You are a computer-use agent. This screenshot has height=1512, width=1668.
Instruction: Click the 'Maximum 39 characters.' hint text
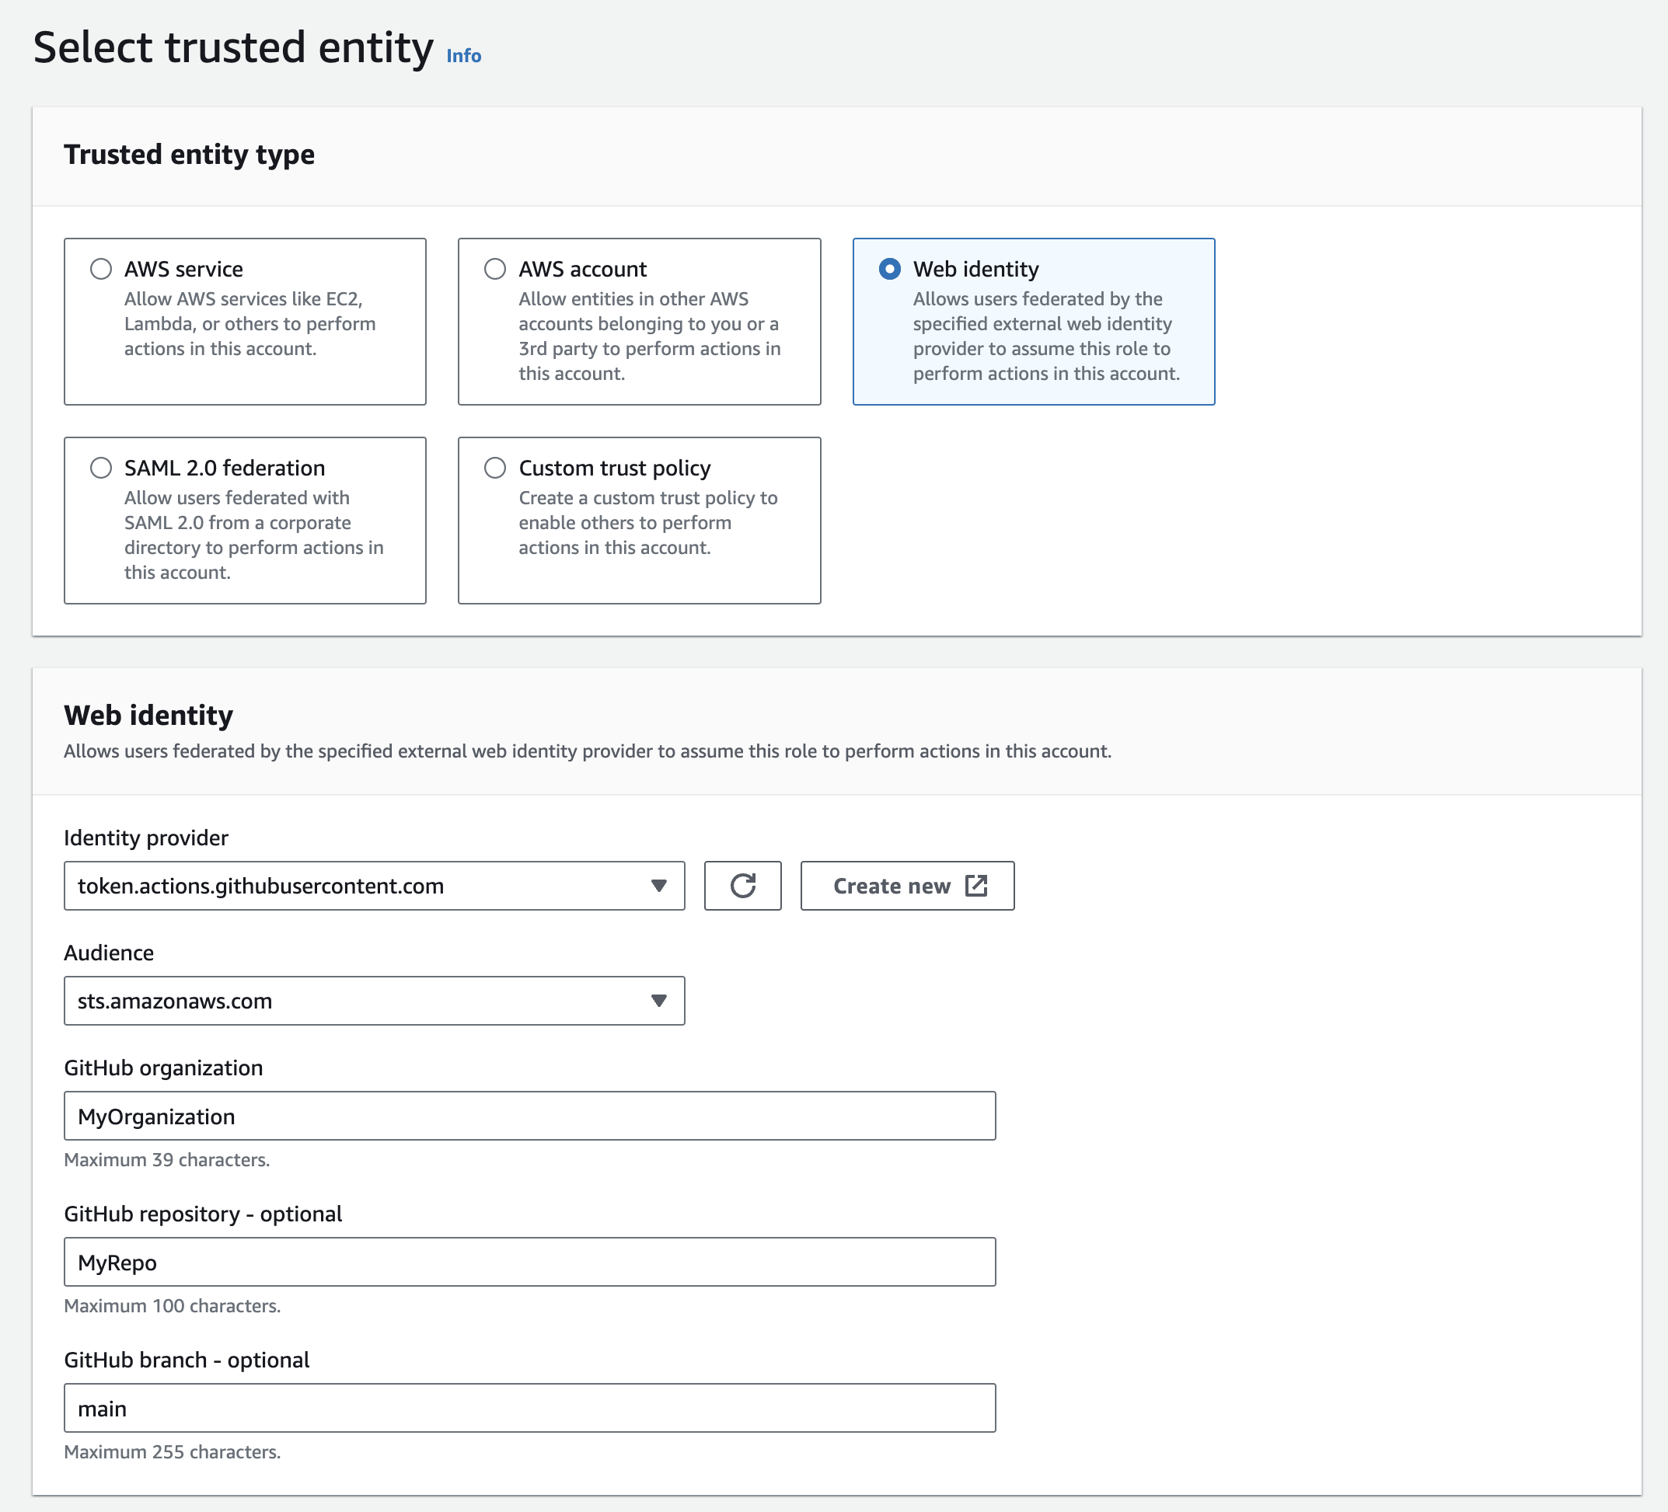[167, 1160]
